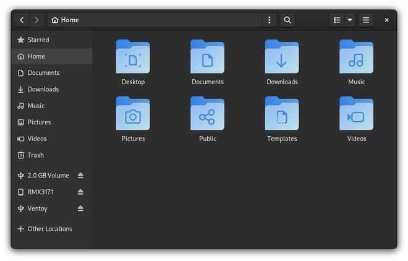
Task: Open the three-dot path options menu
Action: [x=269, y=20]
